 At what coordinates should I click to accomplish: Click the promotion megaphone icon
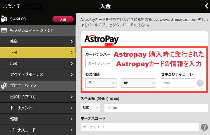[4, 86]
